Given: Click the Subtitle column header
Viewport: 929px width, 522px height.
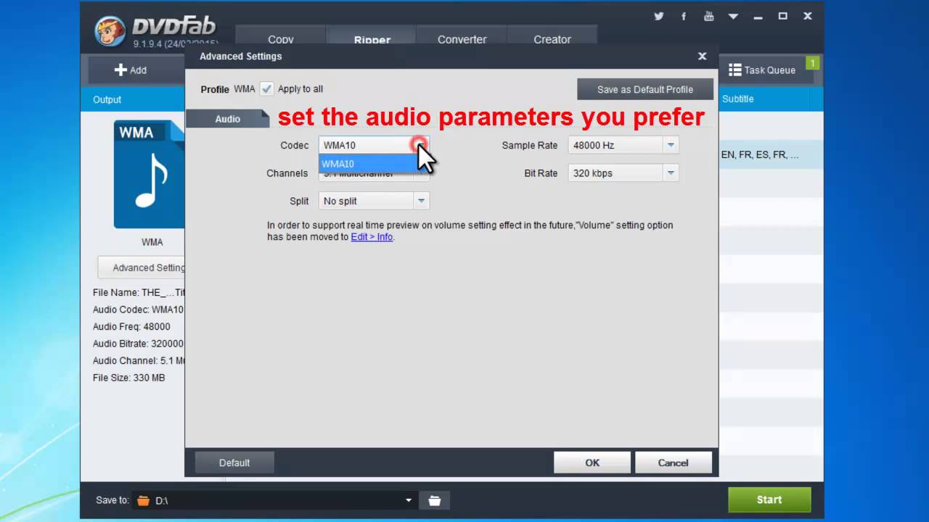Looking at the screenshot, I should 737,99.
